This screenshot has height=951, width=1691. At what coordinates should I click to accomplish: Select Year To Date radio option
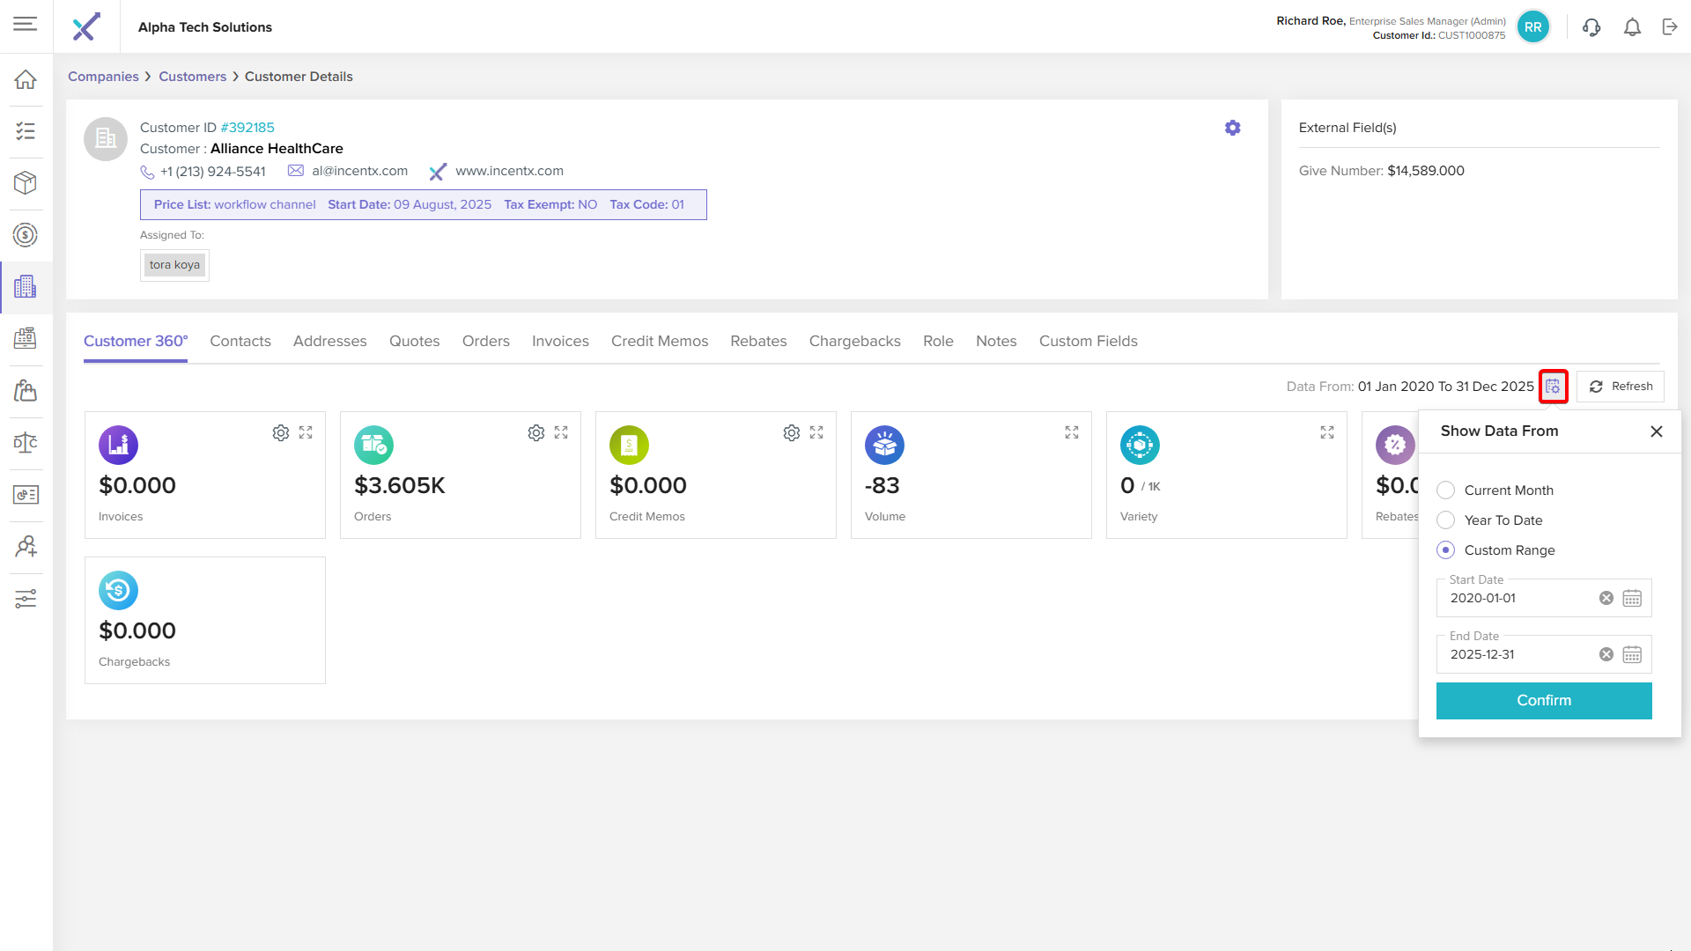click(x=1445, y=520)
